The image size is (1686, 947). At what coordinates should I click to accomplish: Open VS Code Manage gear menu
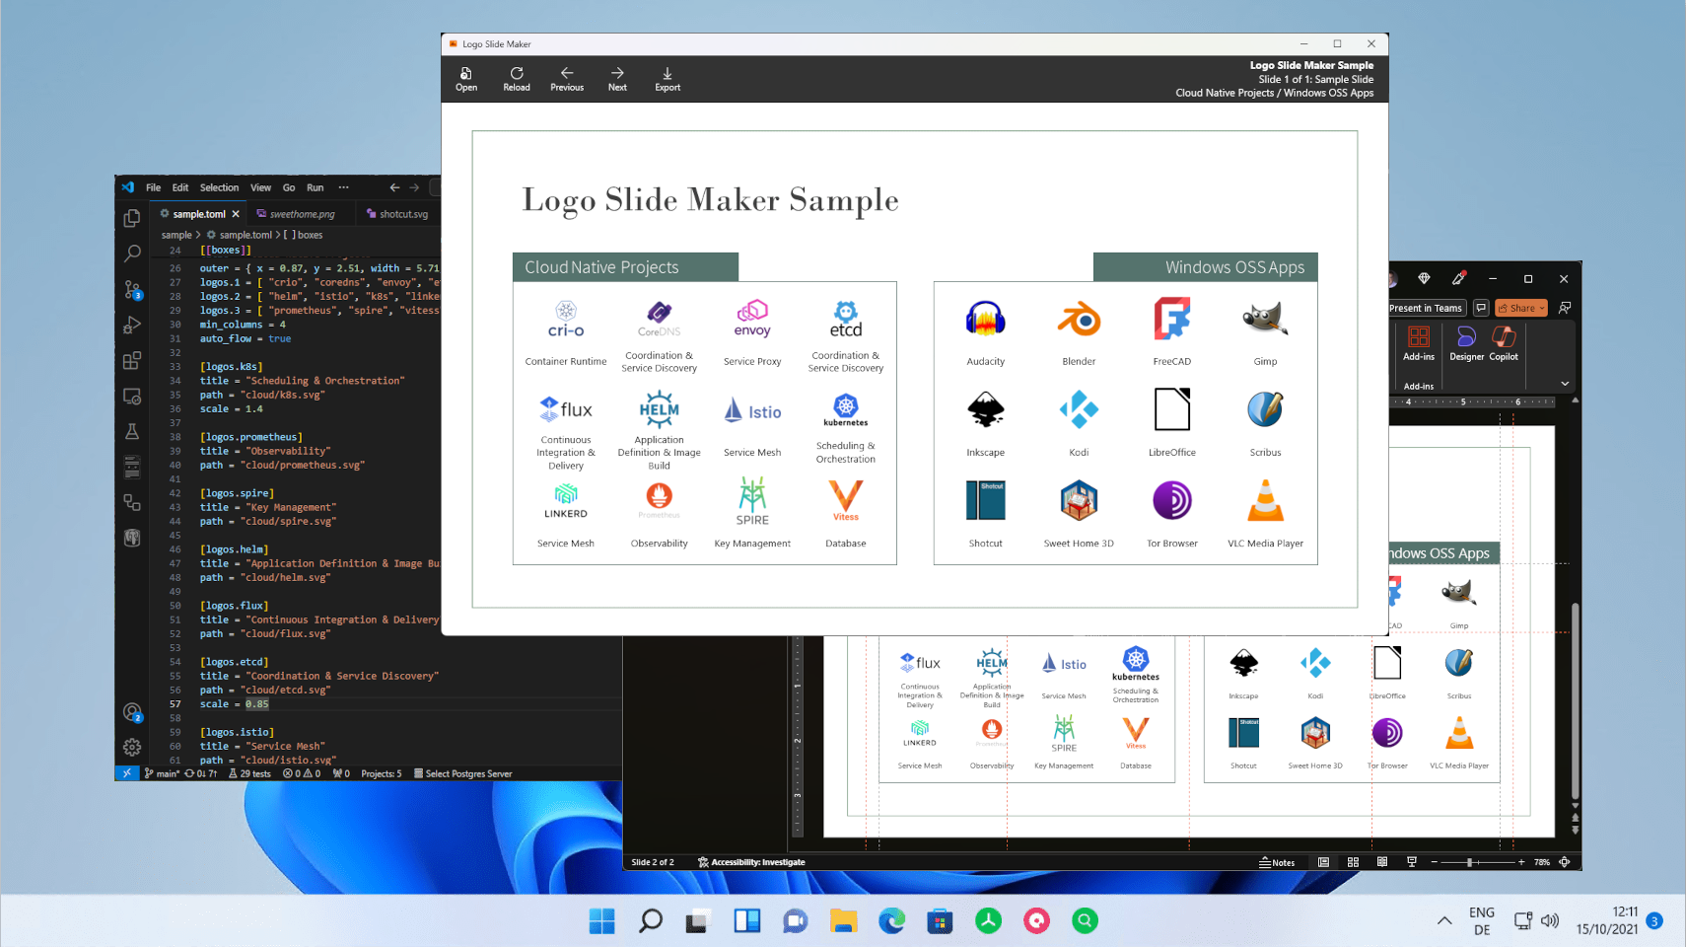pos(132,747)
